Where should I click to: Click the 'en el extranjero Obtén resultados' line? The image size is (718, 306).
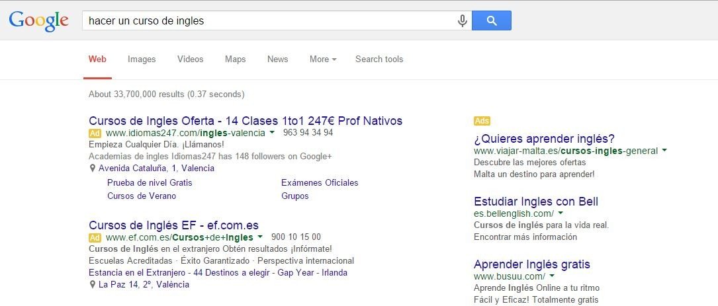click(x=210, y=249)
